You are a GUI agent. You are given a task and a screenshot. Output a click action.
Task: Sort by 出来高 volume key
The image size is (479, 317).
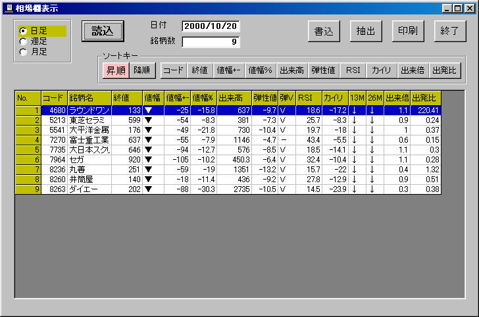pos(291,70)
